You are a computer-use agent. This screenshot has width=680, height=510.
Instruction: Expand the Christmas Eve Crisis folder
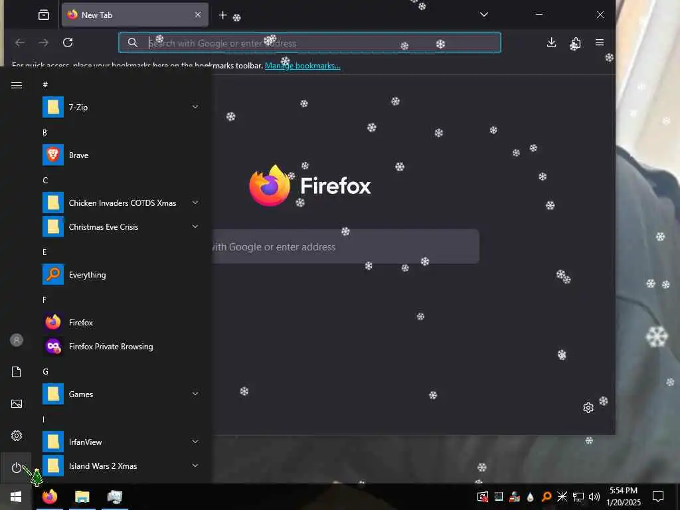pos(196,226)
